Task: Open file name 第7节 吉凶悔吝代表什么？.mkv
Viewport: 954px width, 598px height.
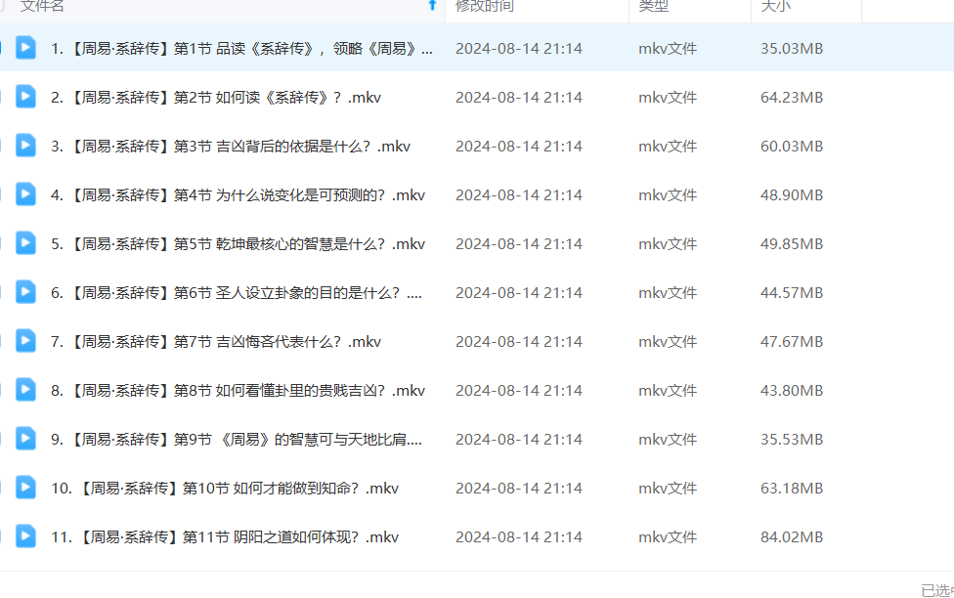Action: click(x=216, y=341)
